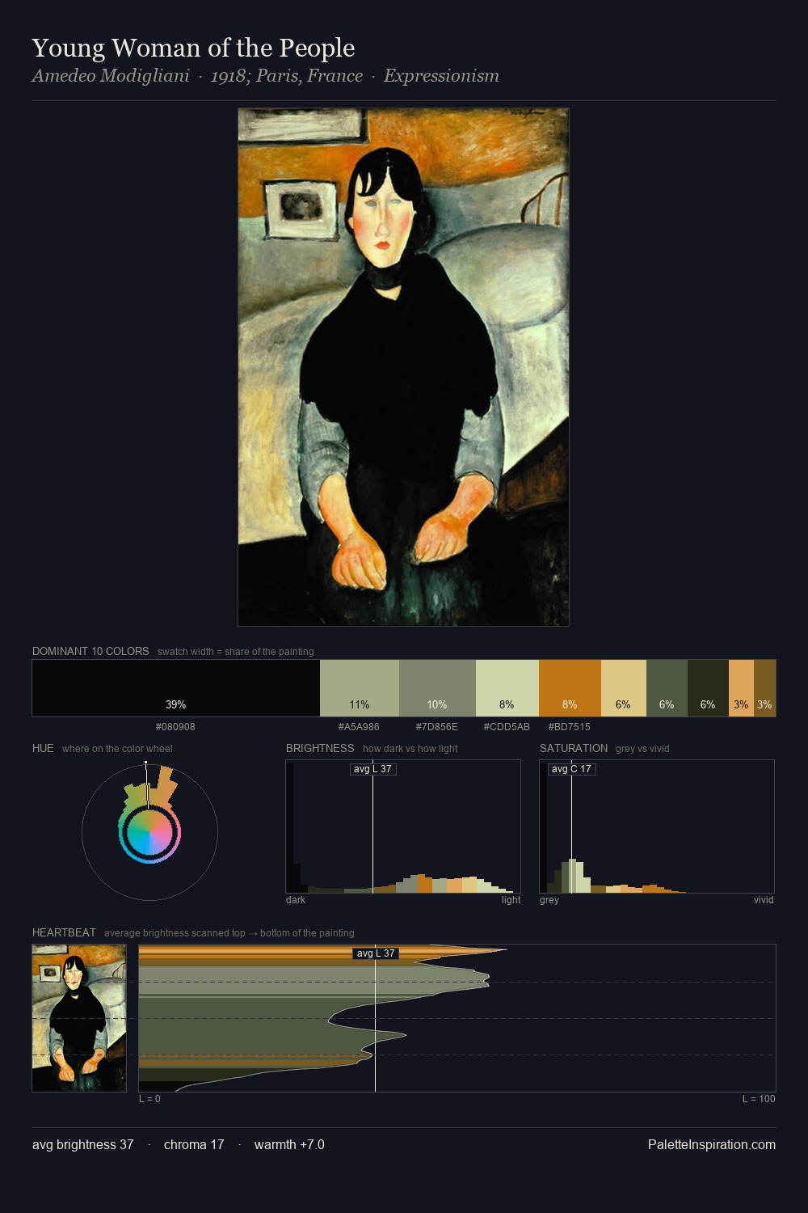Click 'avg brightness 37' in footer

click(x=83, y=1145)
